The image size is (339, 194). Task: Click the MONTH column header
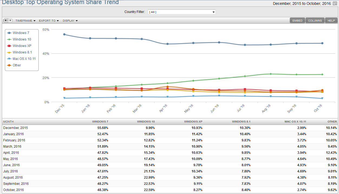(x=8, y=122)
